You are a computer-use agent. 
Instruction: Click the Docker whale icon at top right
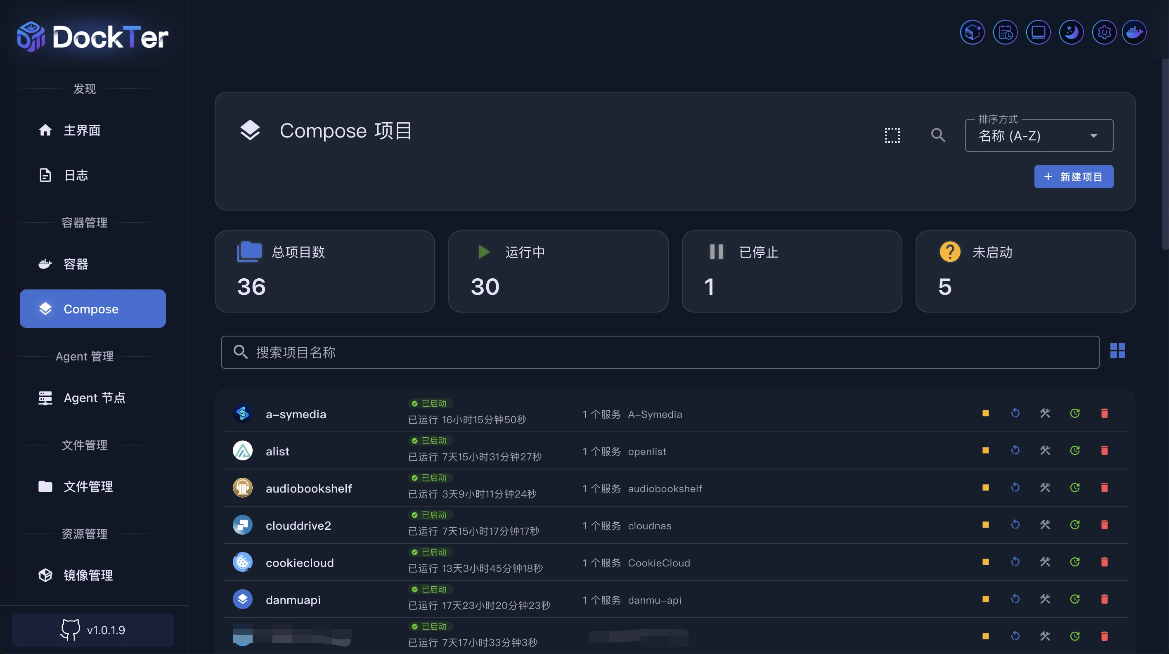click(x=1134, y=32)
